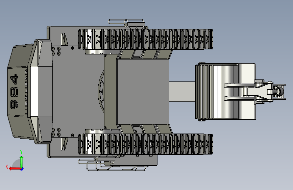Select the upper crawler track
Screen dimensions: 293x190
pos(145,39)
